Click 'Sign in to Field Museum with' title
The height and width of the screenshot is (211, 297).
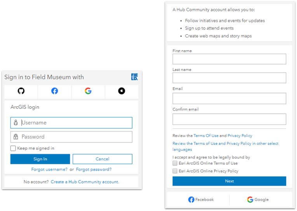coord(44,77)
